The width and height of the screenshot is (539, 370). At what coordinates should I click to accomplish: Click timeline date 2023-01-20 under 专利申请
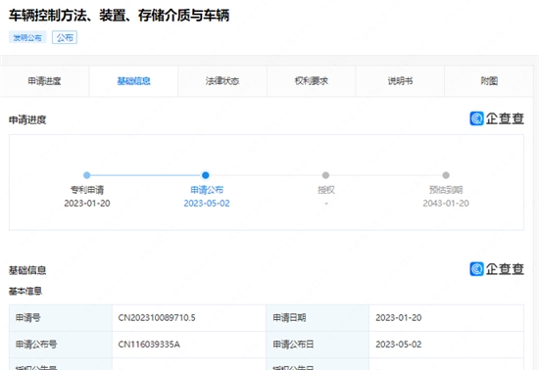click(x=87, y=204)
